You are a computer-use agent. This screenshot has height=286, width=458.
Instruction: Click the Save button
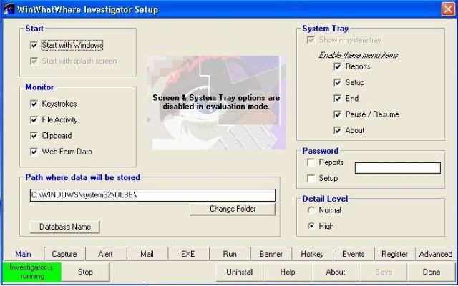384,272
